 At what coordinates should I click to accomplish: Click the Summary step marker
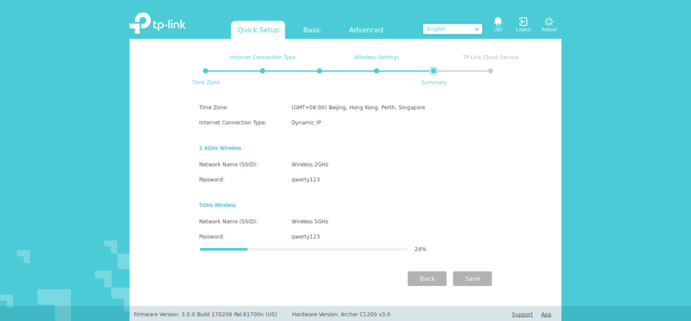[433, 70]
